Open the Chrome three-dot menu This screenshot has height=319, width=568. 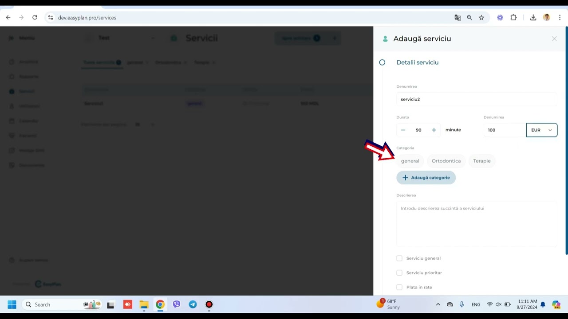coord(560,18)
